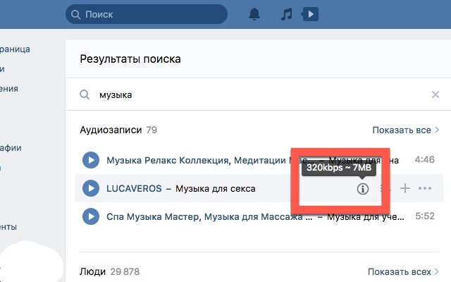
Task: Click the magnifier icon beside 'музыка'
Action: pyautogui.click(x=85, y=94)
